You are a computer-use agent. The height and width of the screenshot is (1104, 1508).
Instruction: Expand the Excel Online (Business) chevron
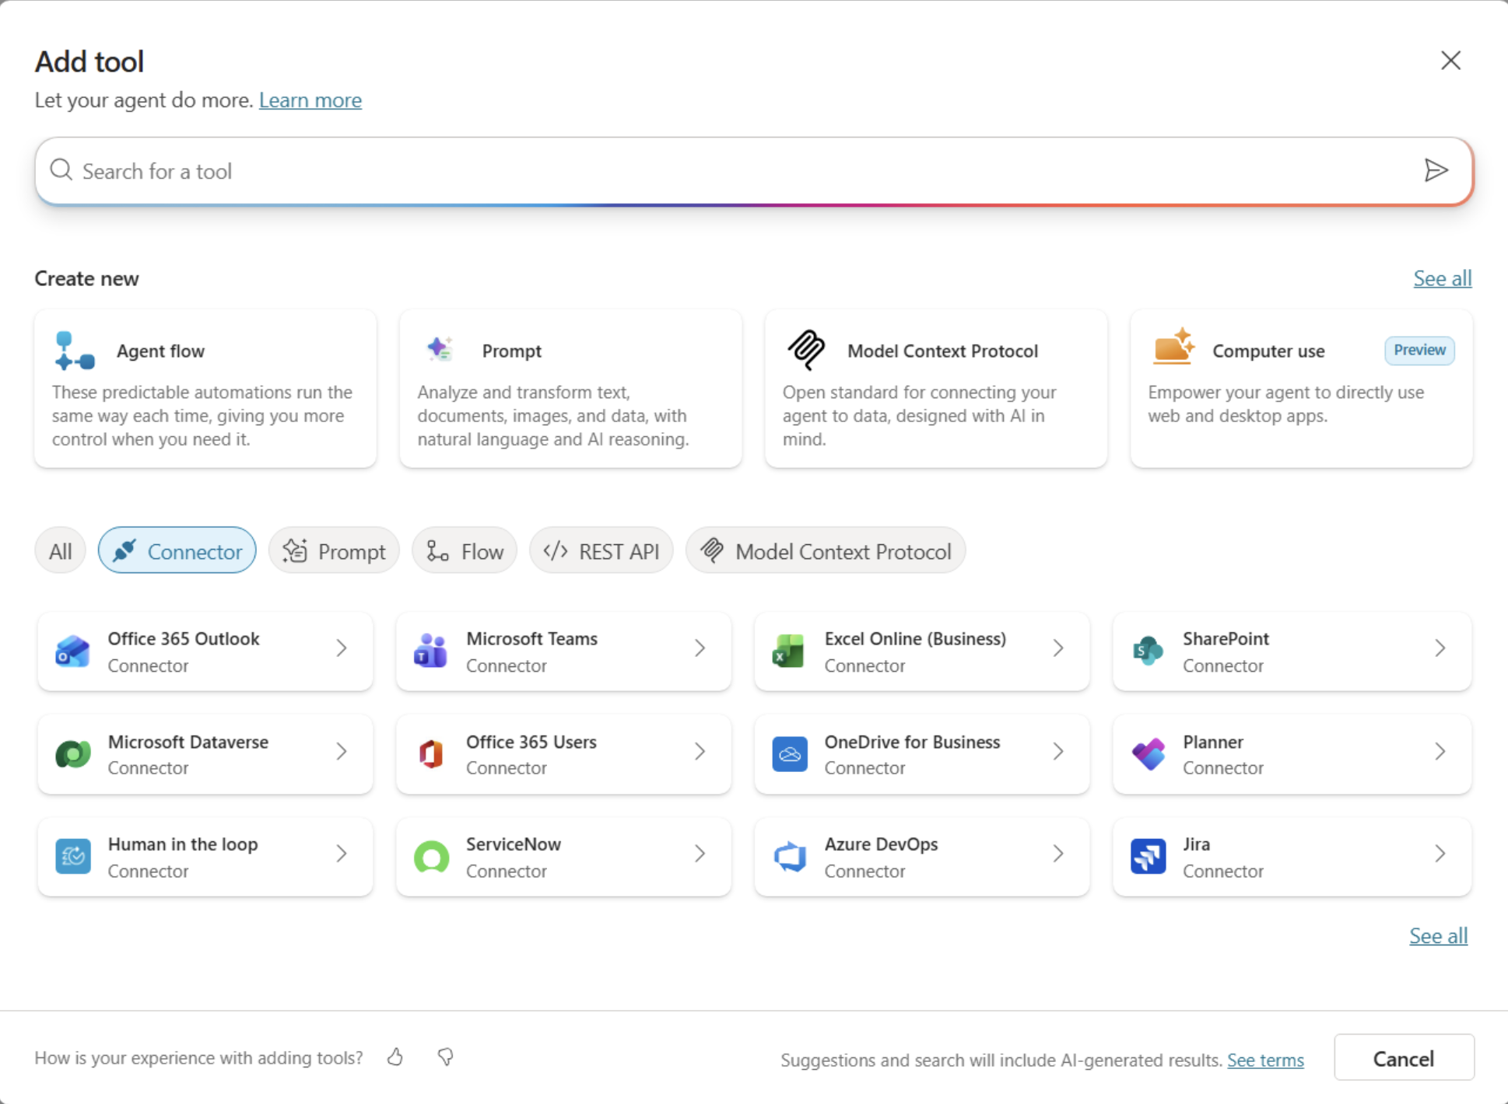click(x=1057, y=648)
